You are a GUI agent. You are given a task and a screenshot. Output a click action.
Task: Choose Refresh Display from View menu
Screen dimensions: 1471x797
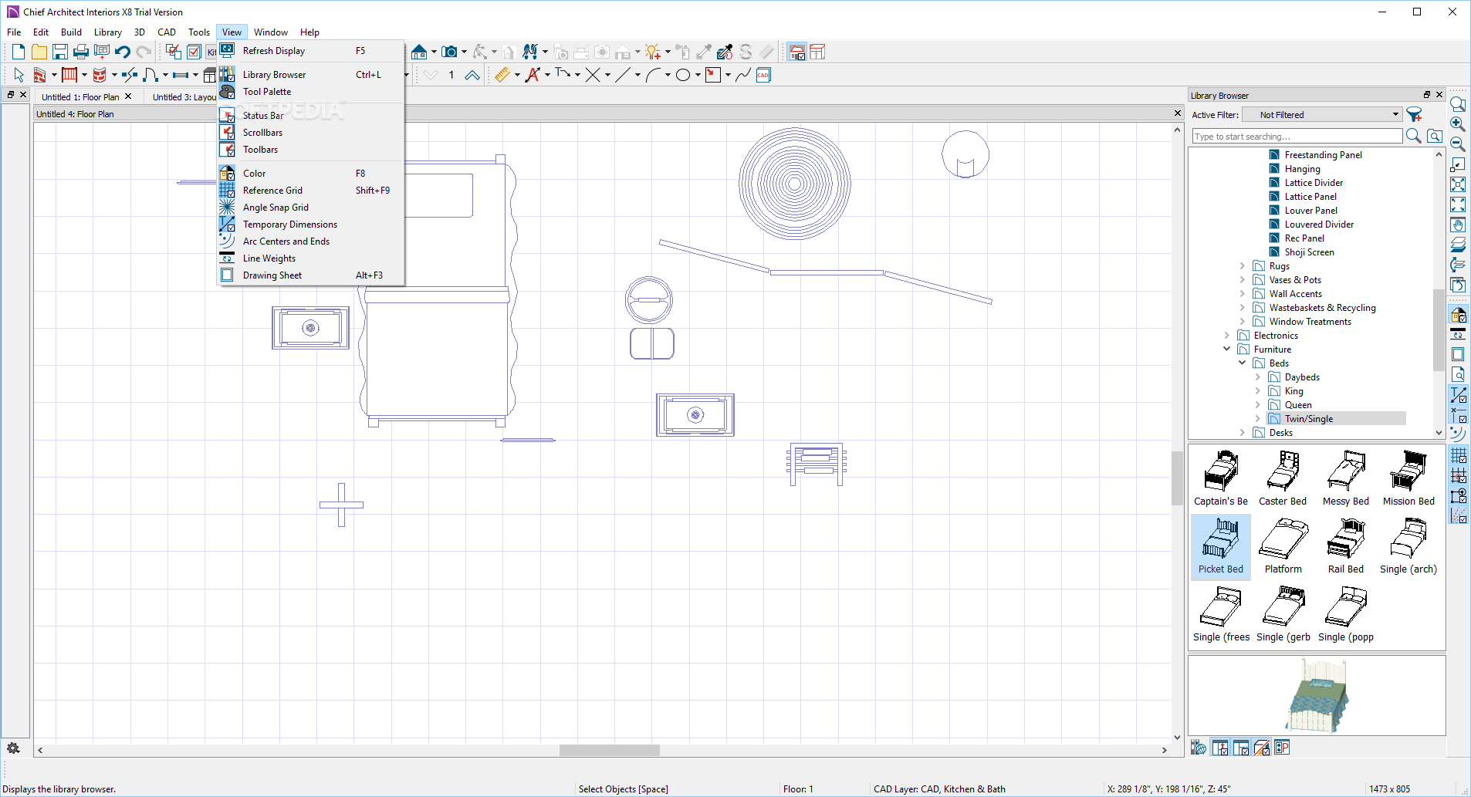(311, 51)
